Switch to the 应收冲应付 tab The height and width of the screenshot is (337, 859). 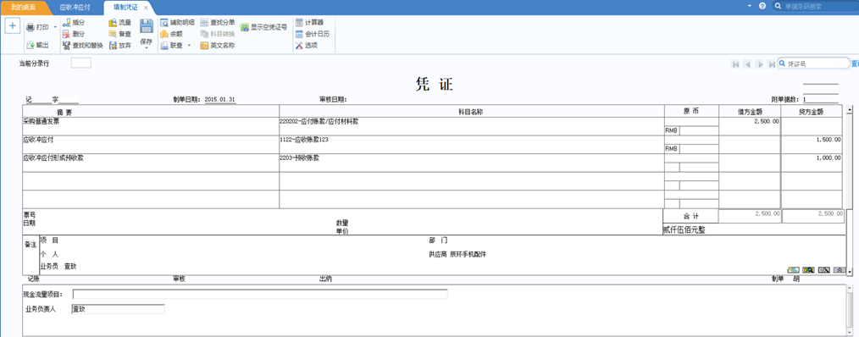point(75,8)
